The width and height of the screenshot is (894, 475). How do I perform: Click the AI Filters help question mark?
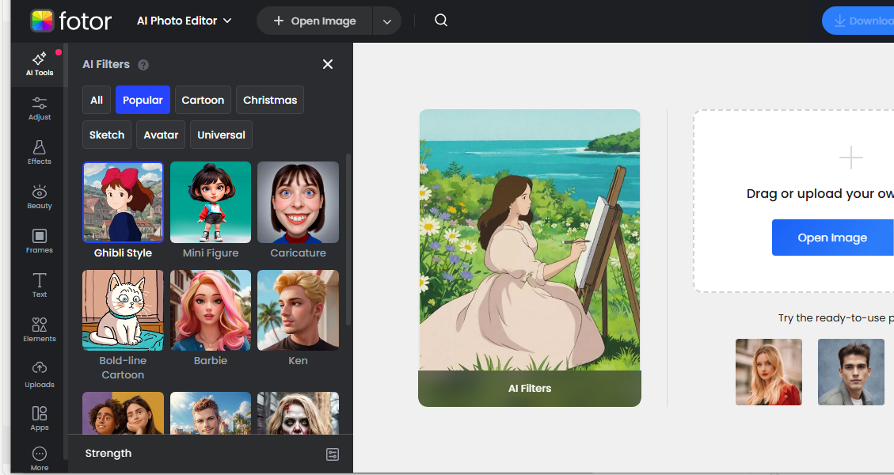(x=143, y=65)
